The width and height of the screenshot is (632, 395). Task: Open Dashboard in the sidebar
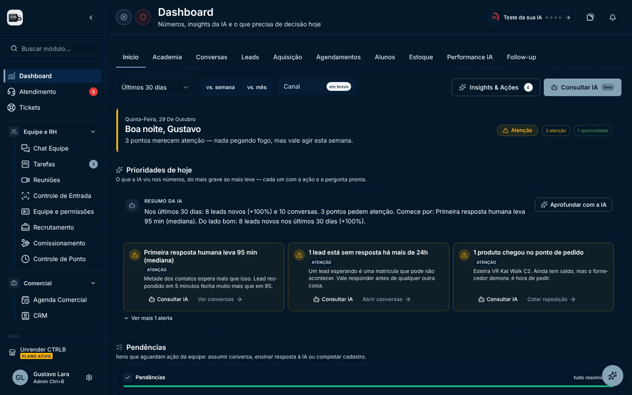(53, 76)
